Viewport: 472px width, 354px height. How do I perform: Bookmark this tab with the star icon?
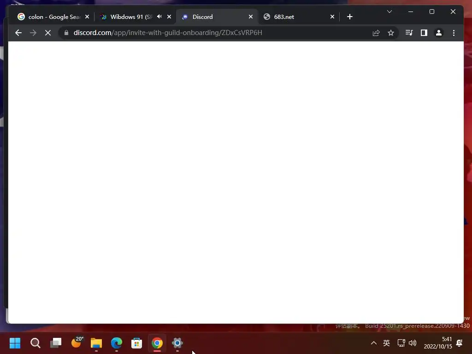pos(391,33)
